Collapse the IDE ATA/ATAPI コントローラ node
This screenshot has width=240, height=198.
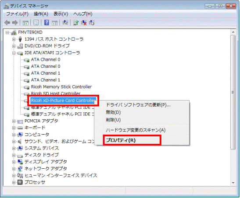coord(14,53)
